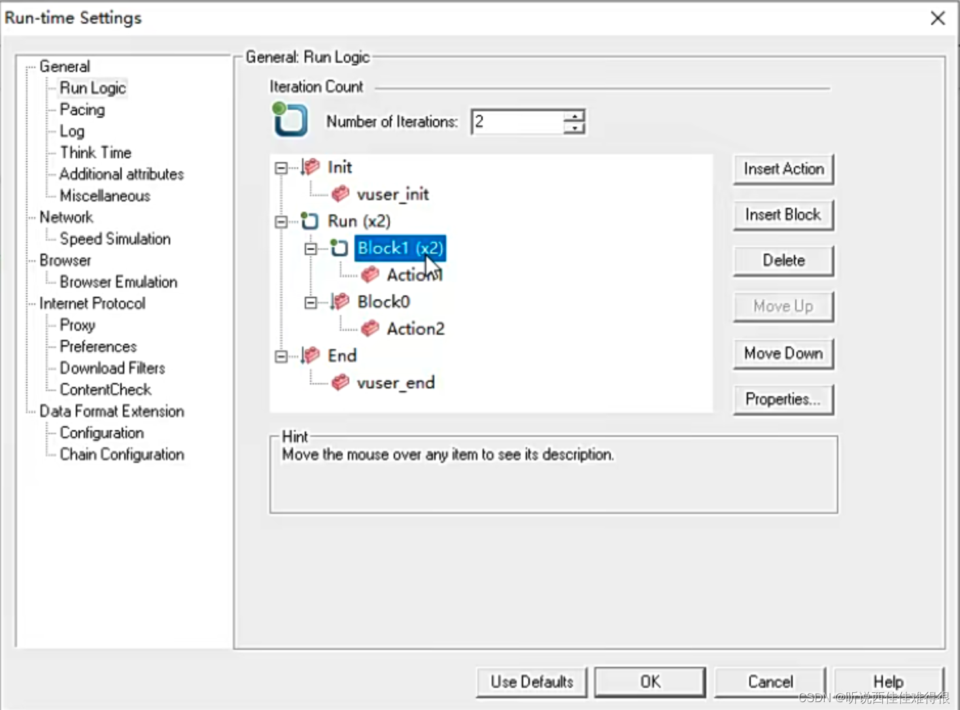Open Chain Configuration settings
This screenshot has width=960, height=710.
[x=122, y=454]
